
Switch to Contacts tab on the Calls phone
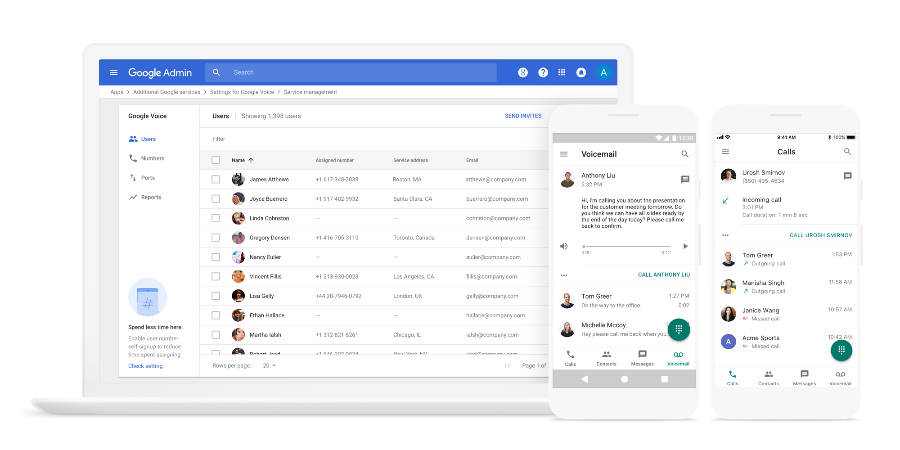tap(769, 378)
